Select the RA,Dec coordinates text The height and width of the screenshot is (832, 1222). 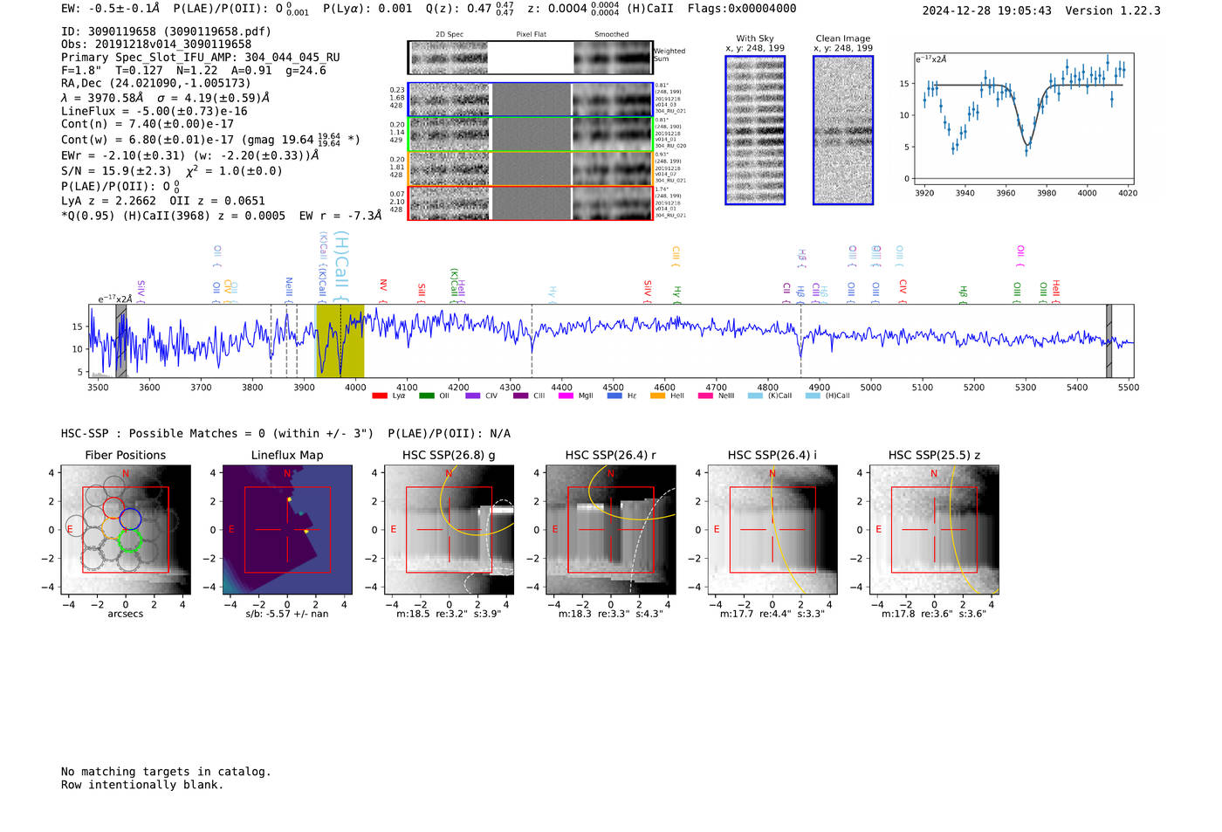156,84
